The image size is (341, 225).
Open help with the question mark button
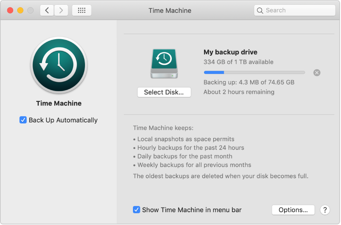pyautogui.click(x=325, y=210)
